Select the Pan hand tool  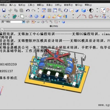(x=71, y=10)
